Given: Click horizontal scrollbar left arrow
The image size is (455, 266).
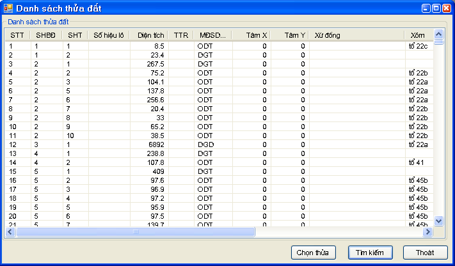Looking at the screenshot, I should click(10, 232).
